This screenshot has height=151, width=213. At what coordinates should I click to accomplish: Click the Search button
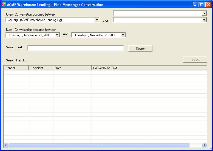coord(140,48)
